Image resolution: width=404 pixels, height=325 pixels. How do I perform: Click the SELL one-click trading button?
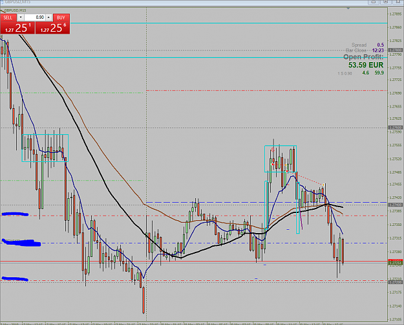coord(8,17)
